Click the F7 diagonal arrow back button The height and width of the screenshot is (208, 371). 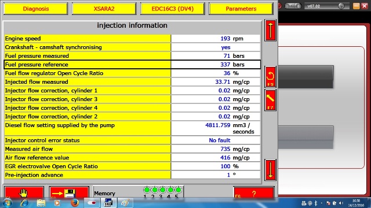point(270,100)
